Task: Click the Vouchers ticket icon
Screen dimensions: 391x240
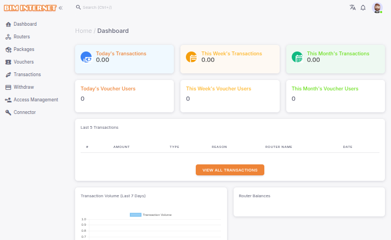Action: [x=8, y=62]
